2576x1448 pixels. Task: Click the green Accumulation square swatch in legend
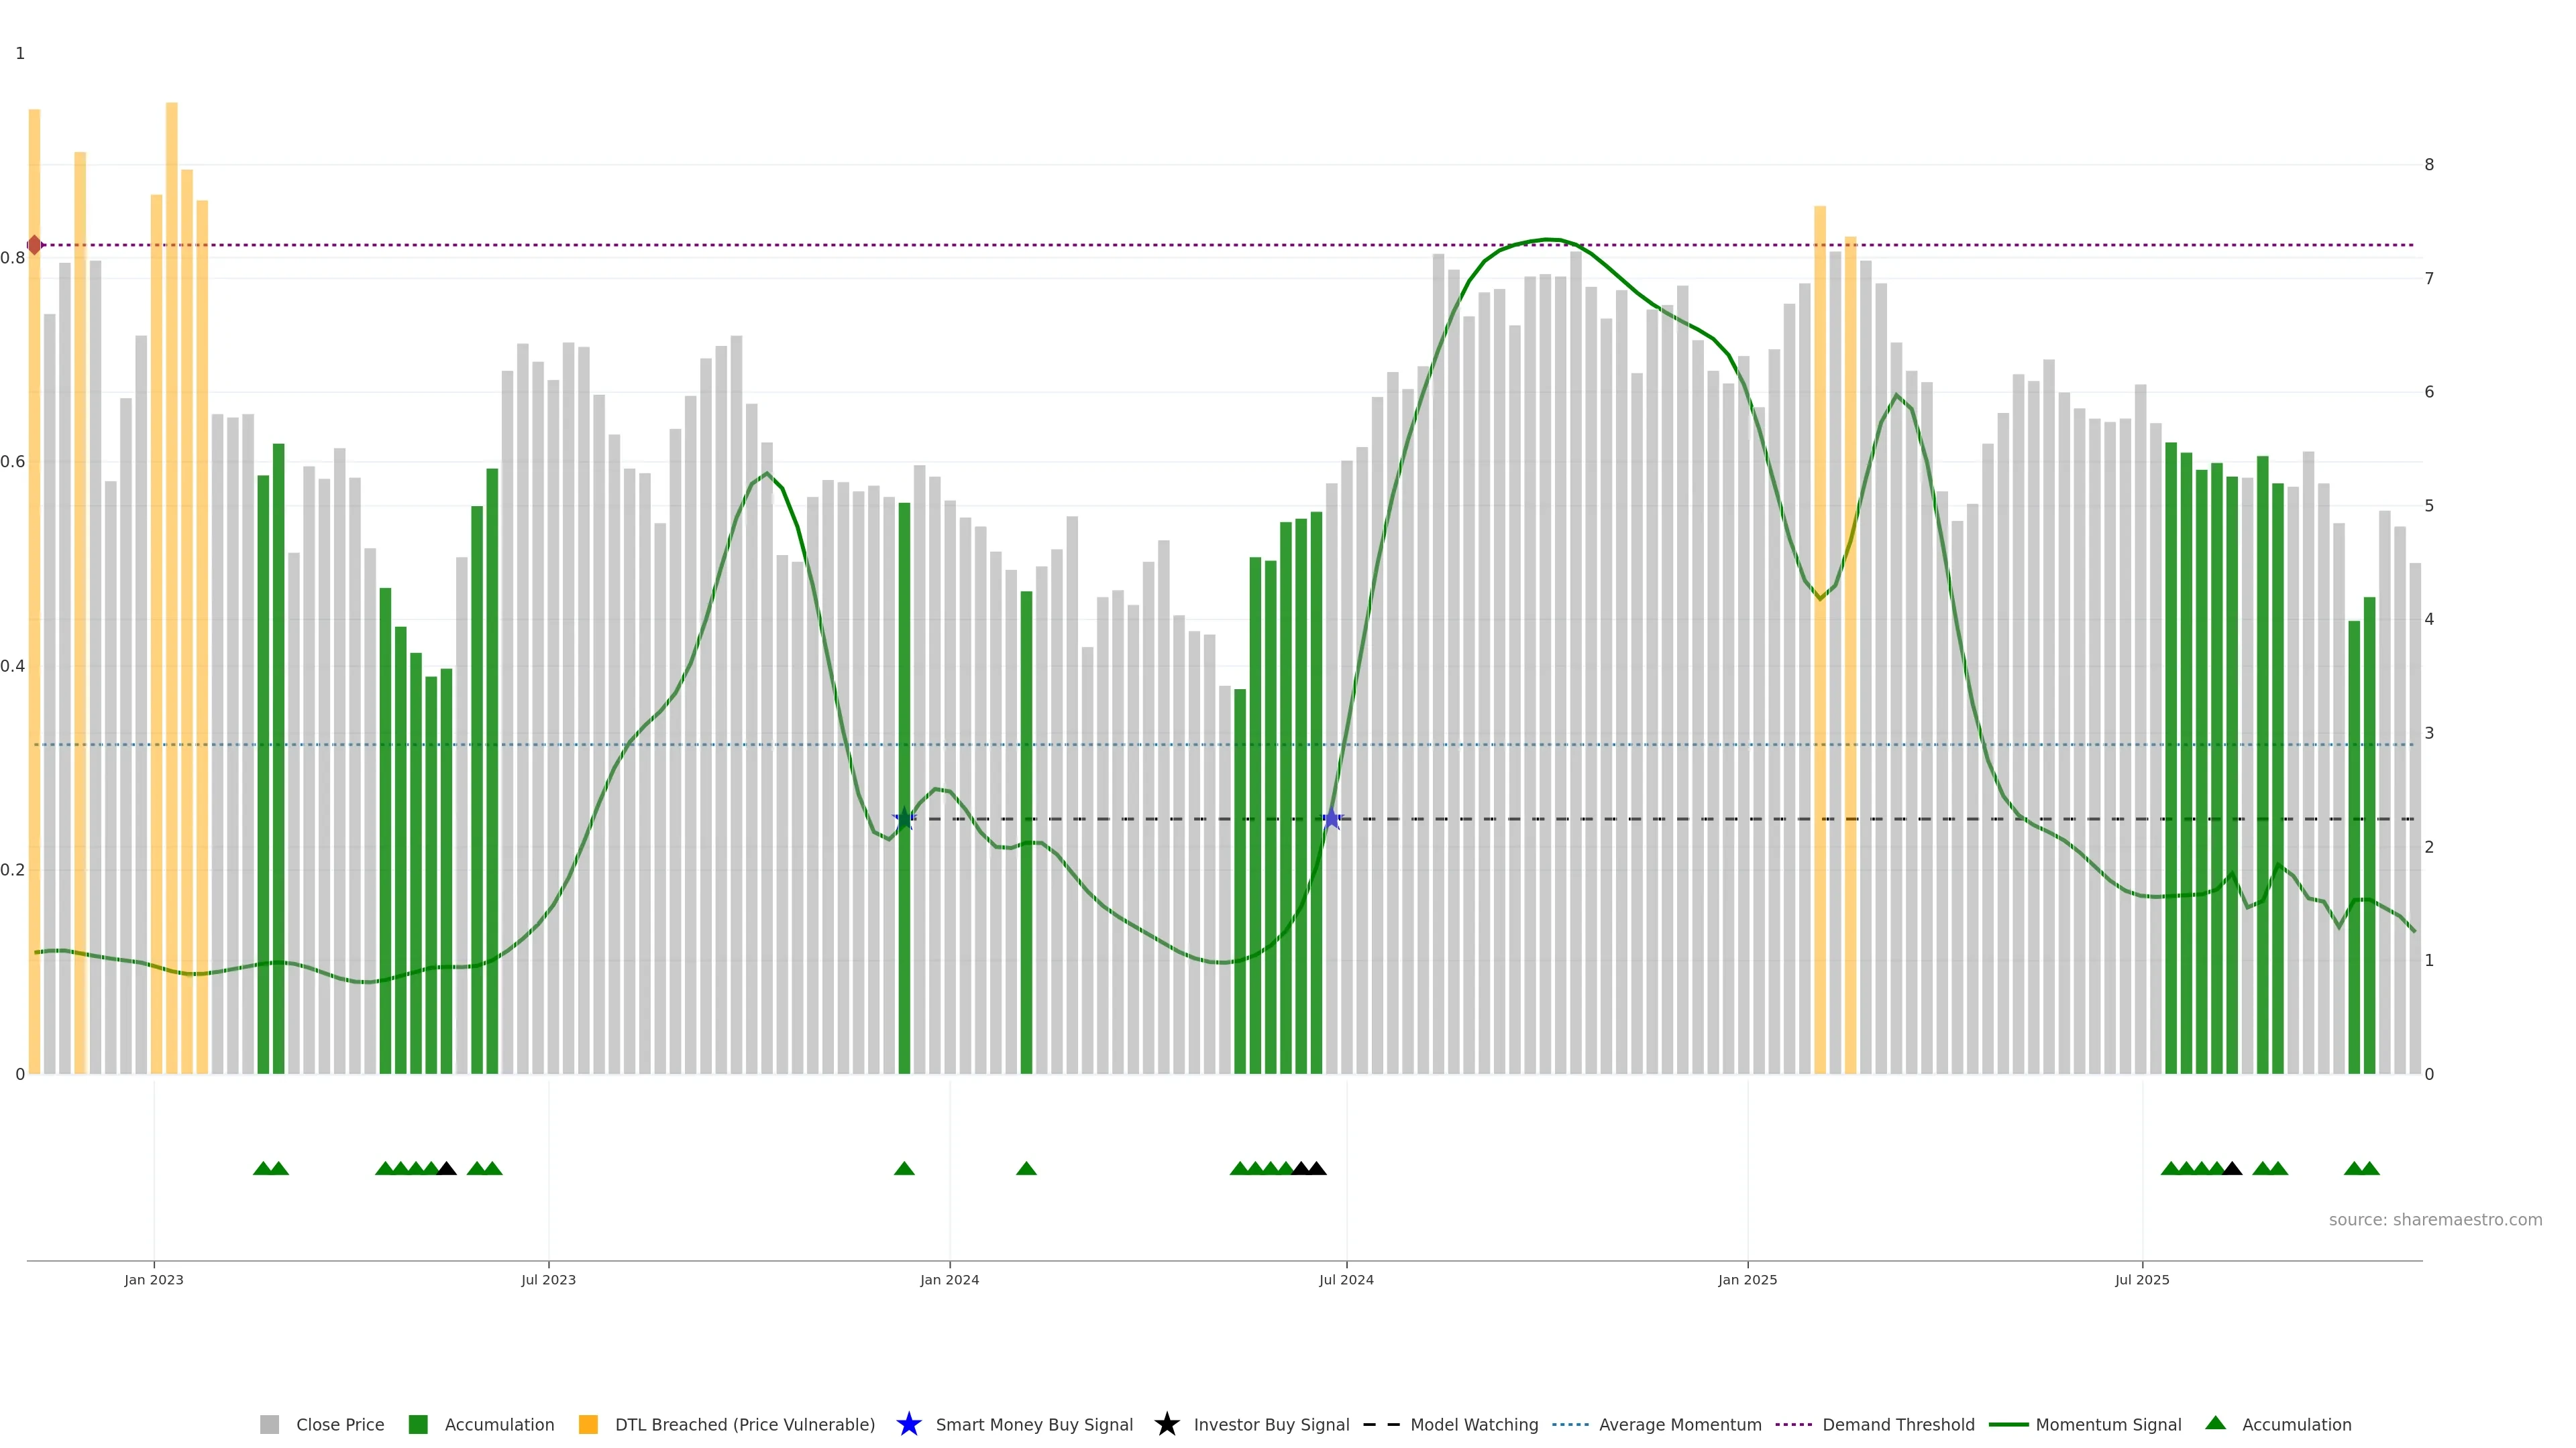418,1424
